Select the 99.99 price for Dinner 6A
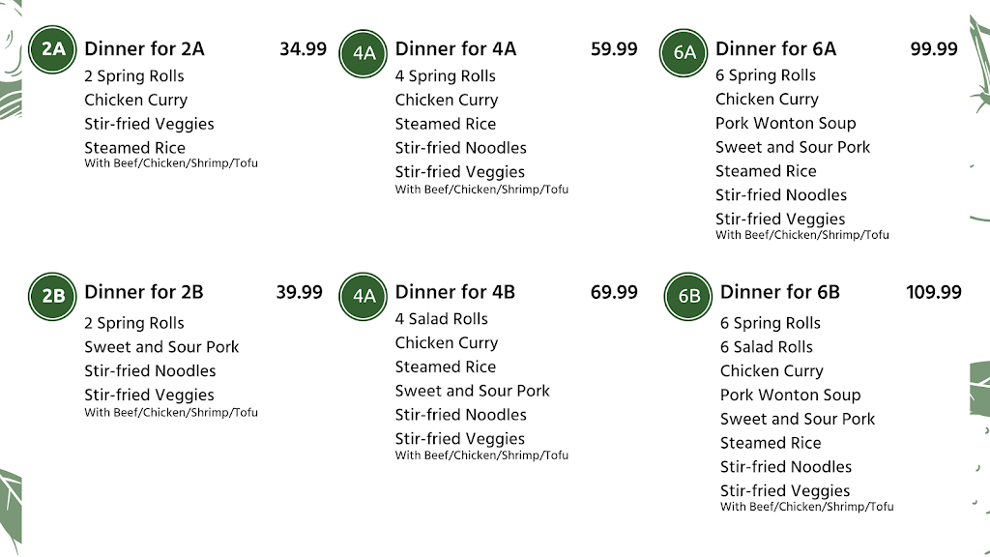Image resolution: width=990 pixels, height=557 pixels. [x=934, y=49]
